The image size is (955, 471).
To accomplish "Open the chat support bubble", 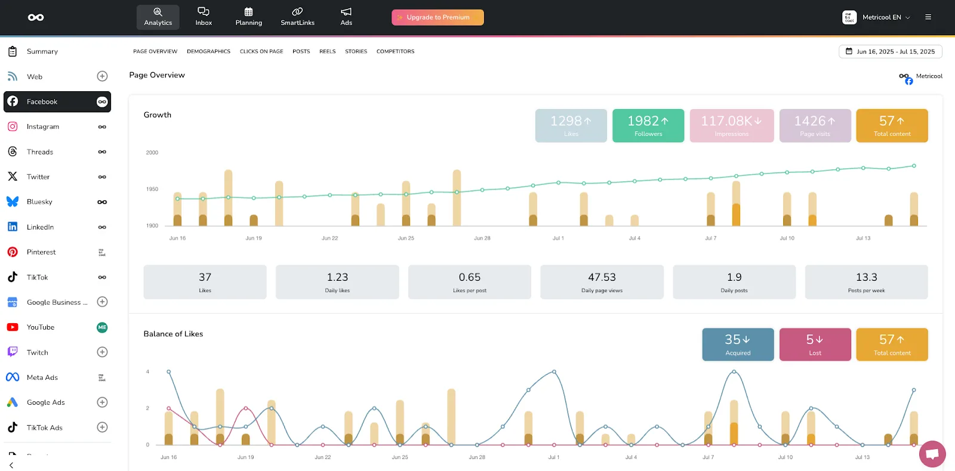I will point(932,454).
